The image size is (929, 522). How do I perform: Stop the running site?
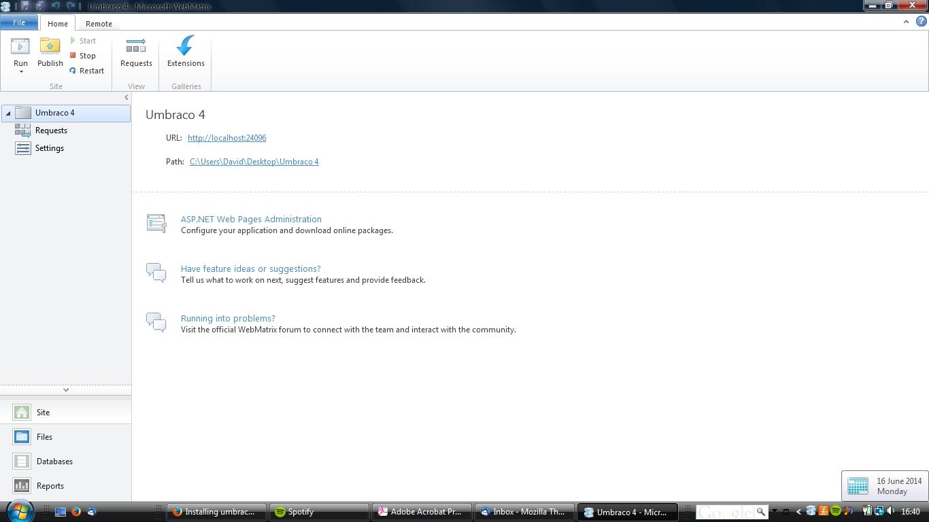click(84, 56)
